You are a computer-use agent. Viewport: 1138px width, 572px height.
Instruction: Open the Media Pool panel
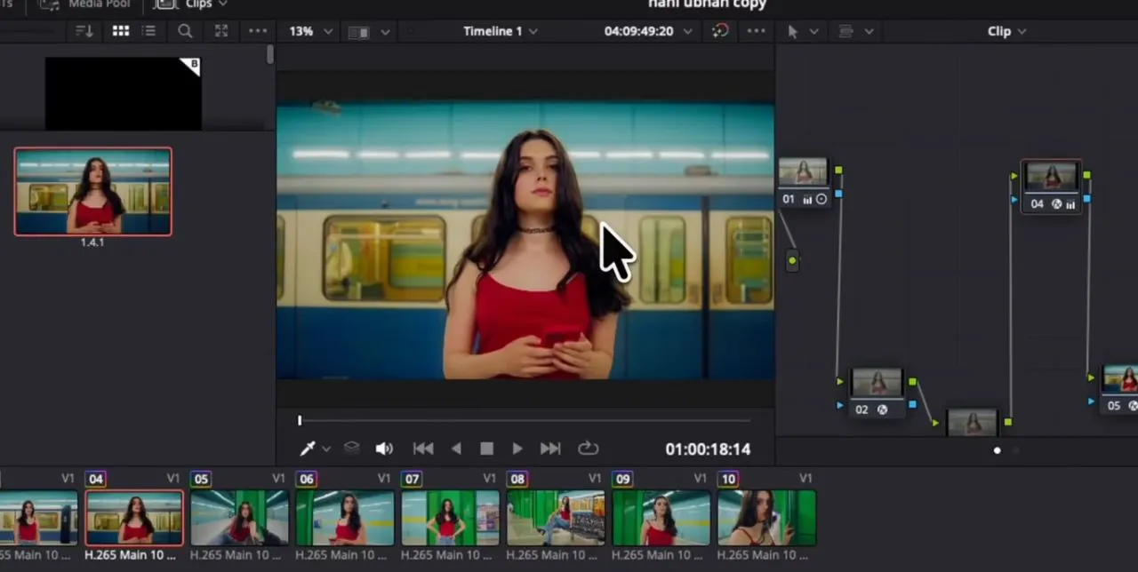point(85,4)
